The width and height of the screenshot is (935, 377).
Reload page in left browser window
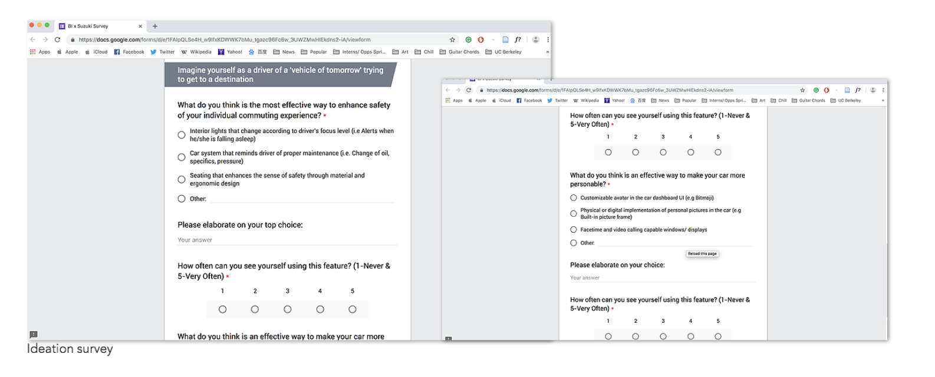pyautogui.click(x=57, y=39)
